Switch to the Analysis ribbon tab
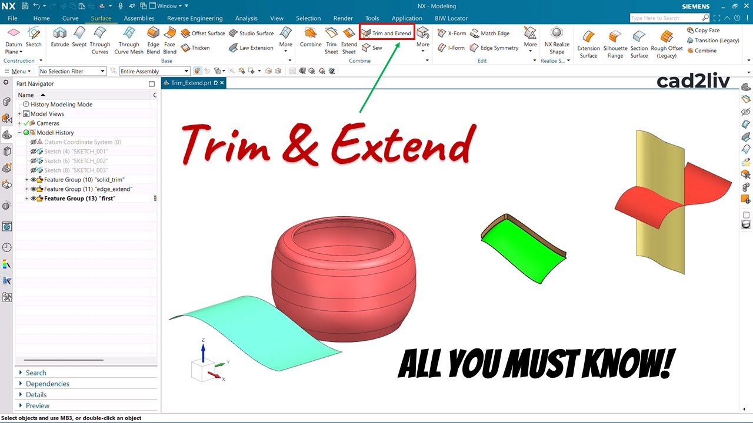This screenshot has width=753, height=423. point(246,18)
